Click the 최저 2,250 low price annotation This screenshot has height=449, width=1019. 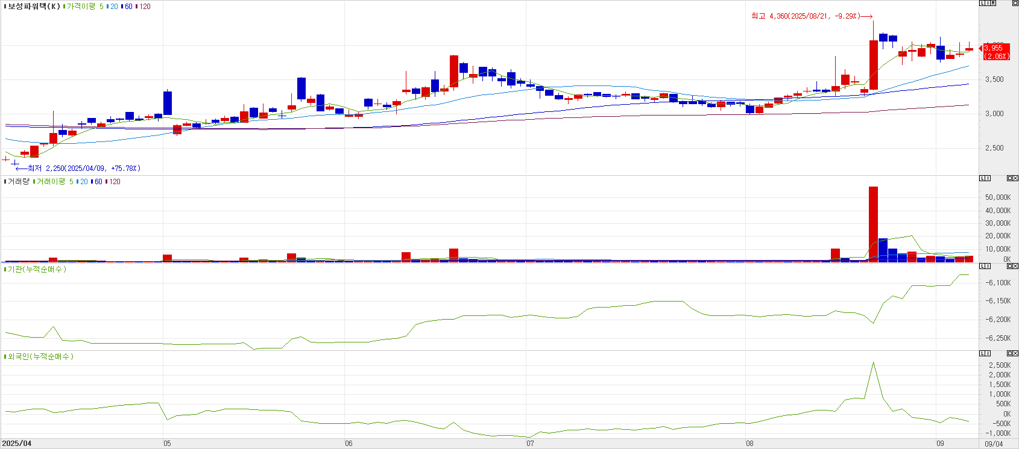78,169
